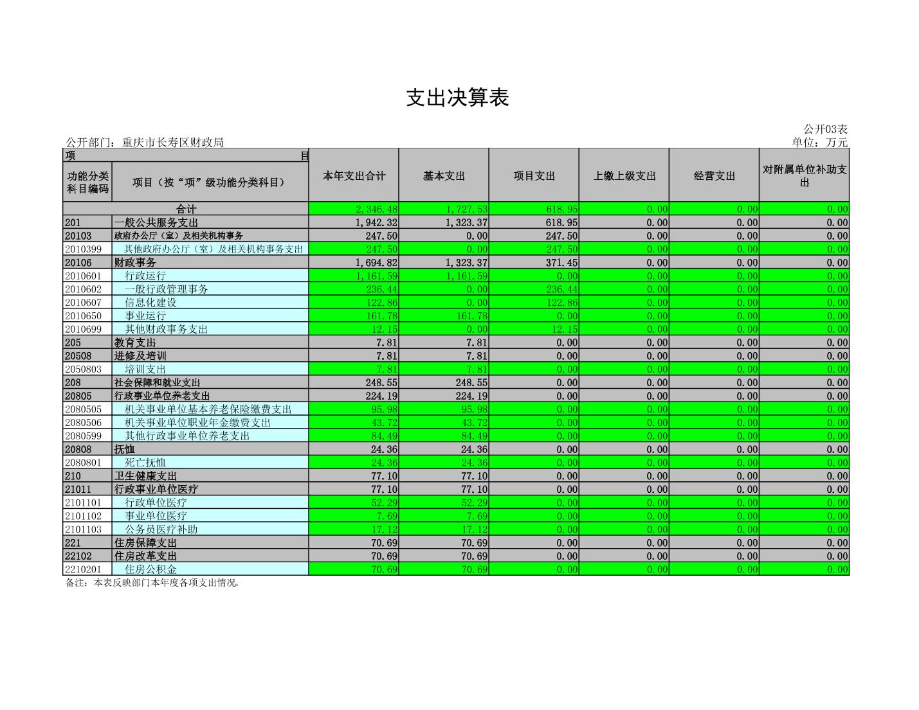
Task: Select the 上缴上级支出 column header
Action: [624, 176]
